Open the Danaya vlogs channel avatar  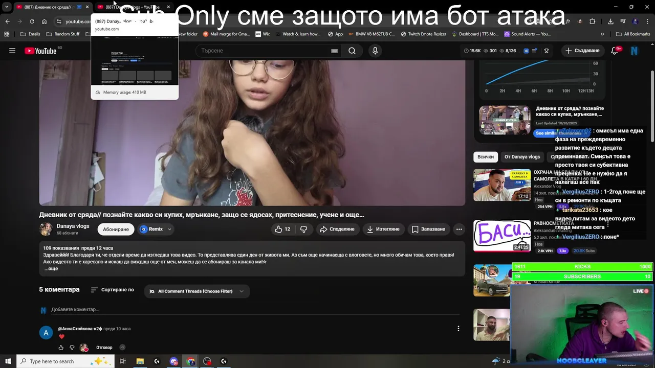[x=46, y=229]
